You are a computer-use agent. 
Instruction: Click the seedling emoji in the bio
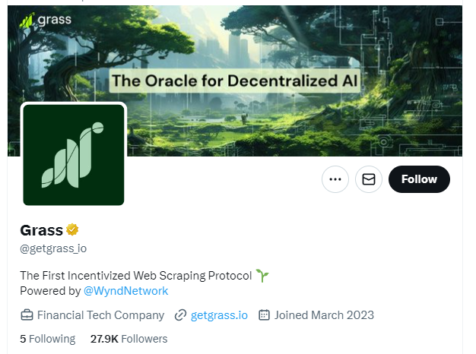click(x=262, y=276)
